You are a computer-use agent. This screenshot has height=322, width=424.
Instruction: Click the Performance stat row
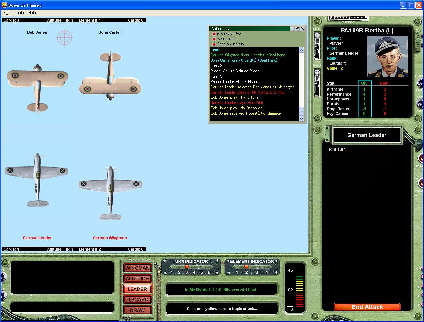click(367, 94)
